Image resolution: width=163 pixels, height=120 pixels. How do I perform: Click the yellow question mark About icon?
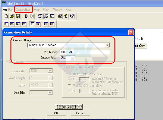(x=66, y=16)
